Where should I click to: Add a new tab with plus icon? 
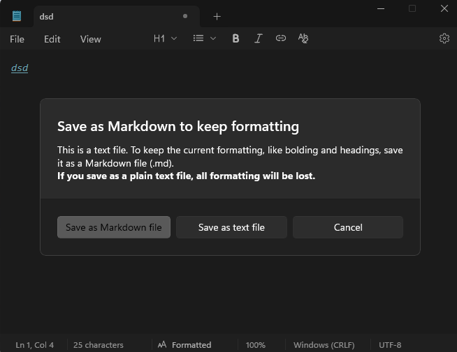(x=217, y=17)
